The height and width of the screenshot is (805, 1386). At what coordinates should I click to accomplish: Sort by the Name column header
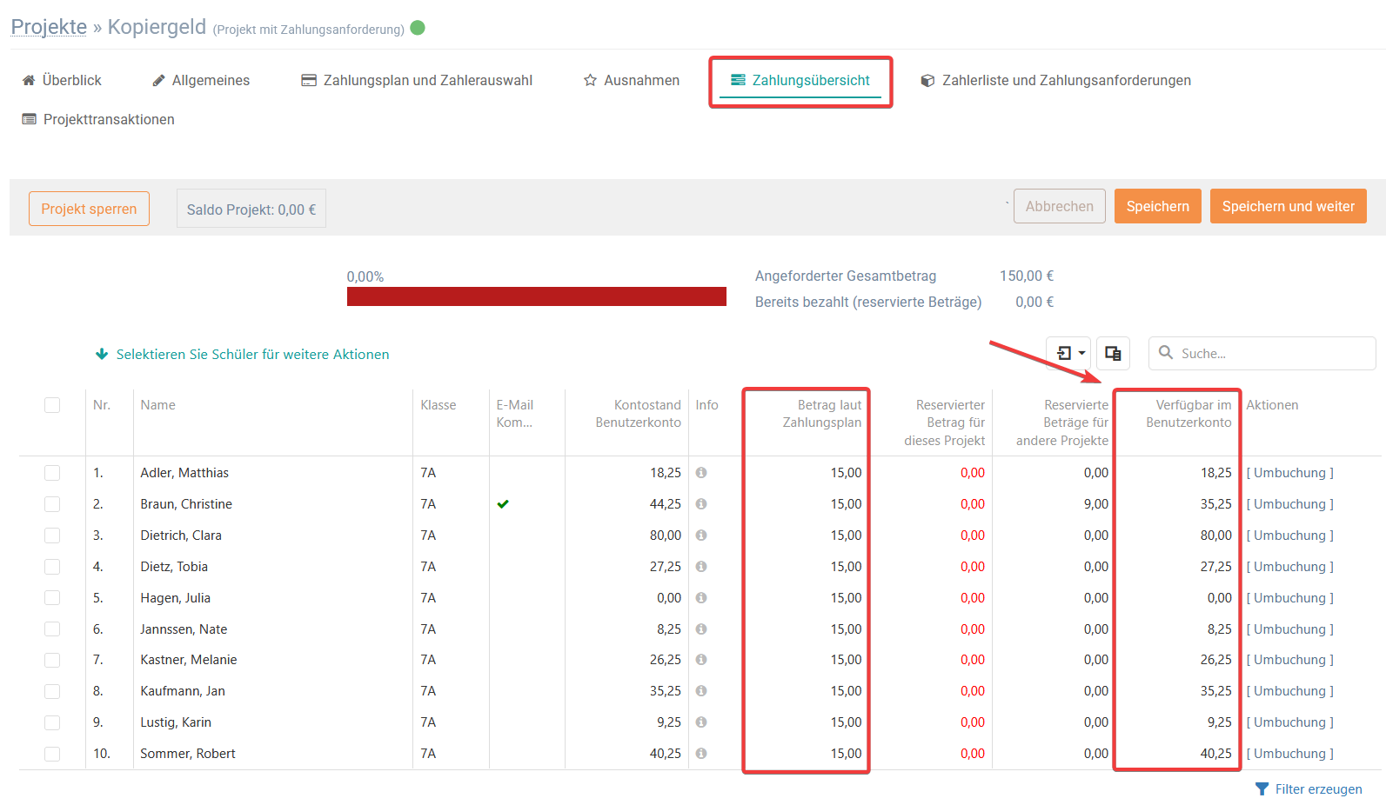coord(158,405)
